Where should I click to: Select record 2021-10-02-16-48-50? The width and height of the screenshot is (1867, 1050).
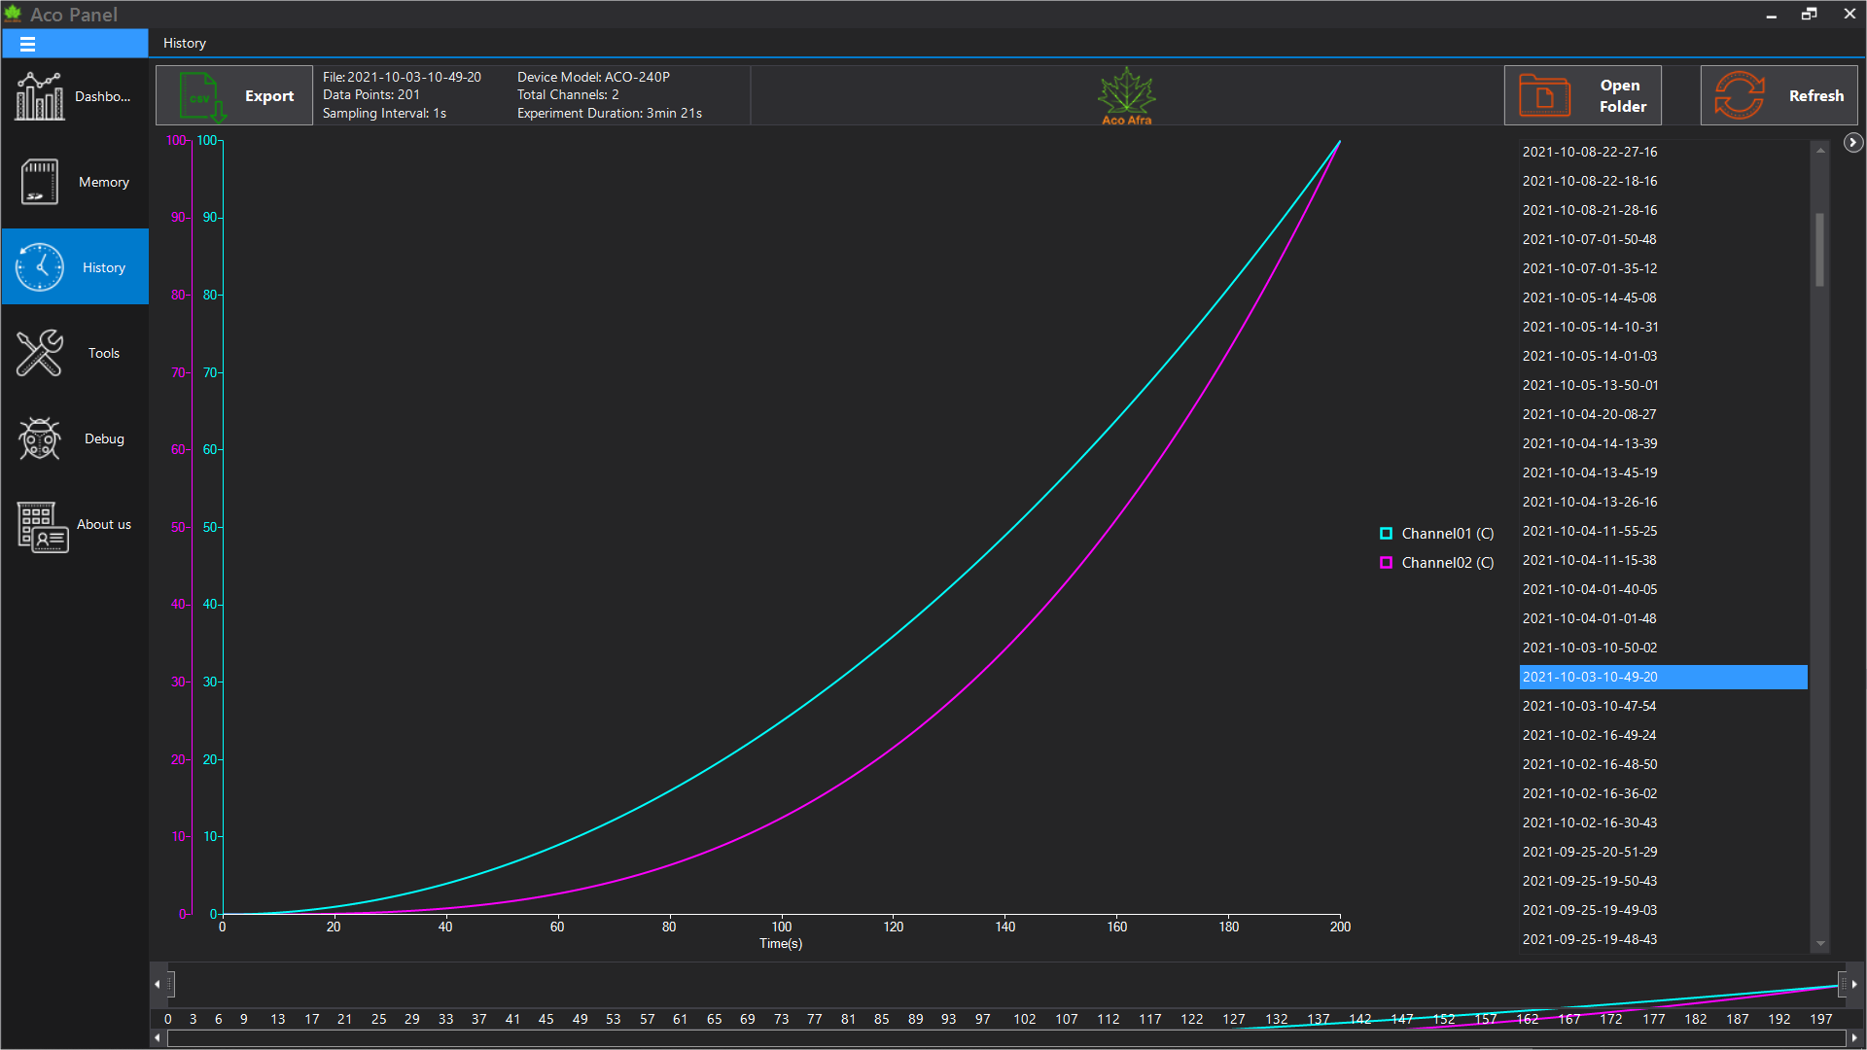1663,764
